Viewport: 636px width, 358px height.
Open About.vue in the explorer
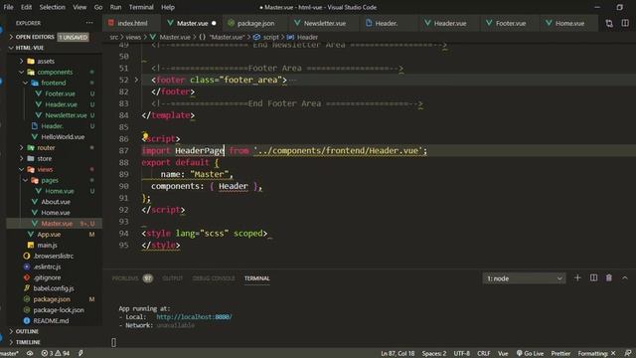click(56, 202)
